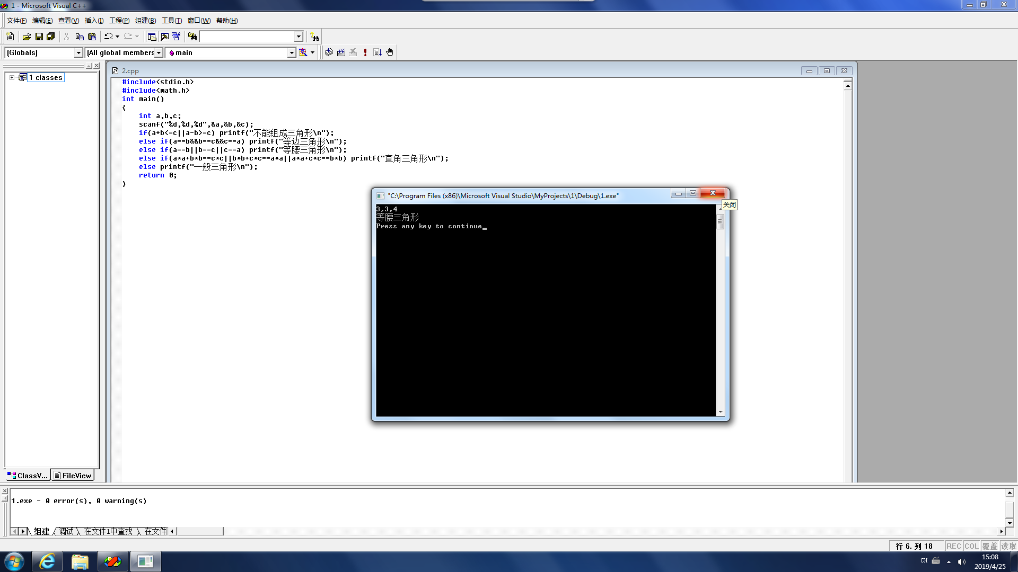Image resolution: width=1018 pixels, height=572 pixels.
Task: Click the Insert/Remove Breakpoint hand icon
Action: [390, 52]
